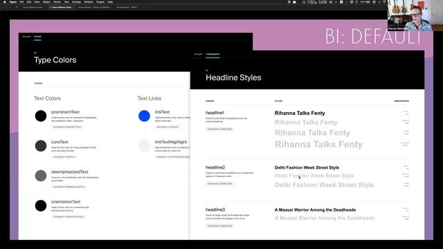Open the Figma application menu
Screen dimensions: 443x249
tap(12, 1)
